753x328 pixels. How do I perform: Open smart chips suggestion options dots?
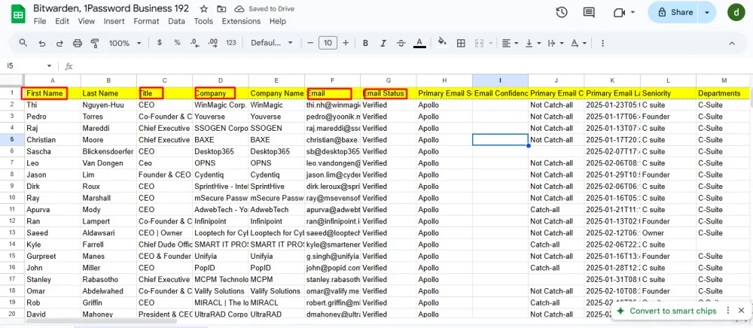tap(728, 310)
